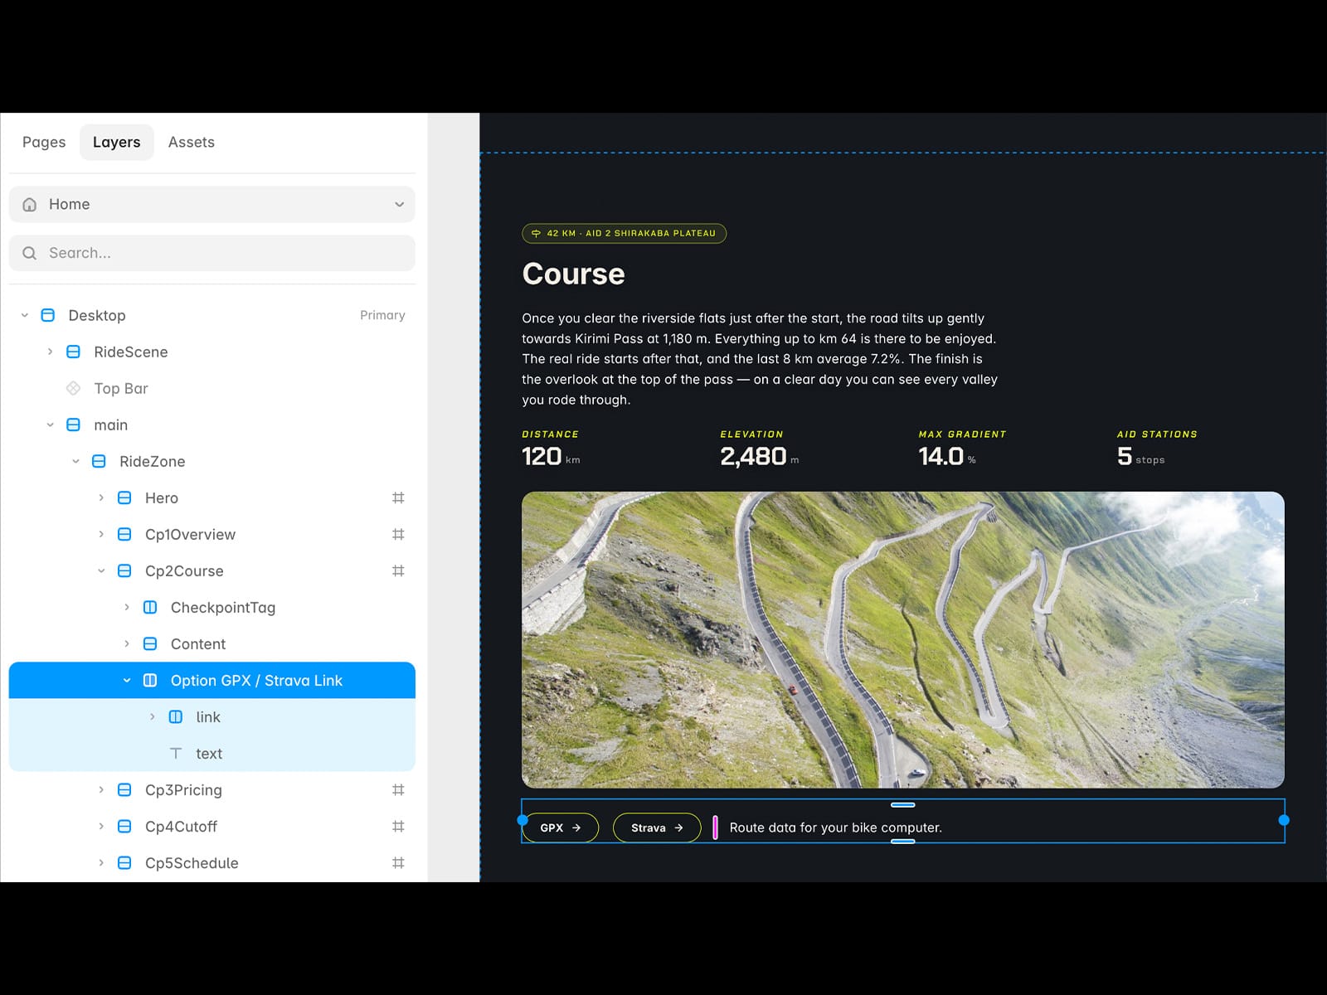The width and height of the screenshot is (1327, 995).
Task: Collapse the Desktop layer tree
Action: pyautogui.click(x=25, y=315)
